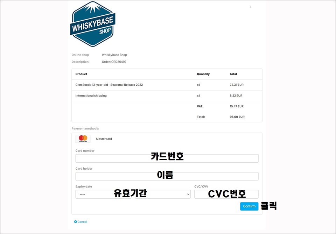This screenshot has width=336, height=234.
Task: Click the 96.00 EUR total amount
Action: click(x=237, y=117)
